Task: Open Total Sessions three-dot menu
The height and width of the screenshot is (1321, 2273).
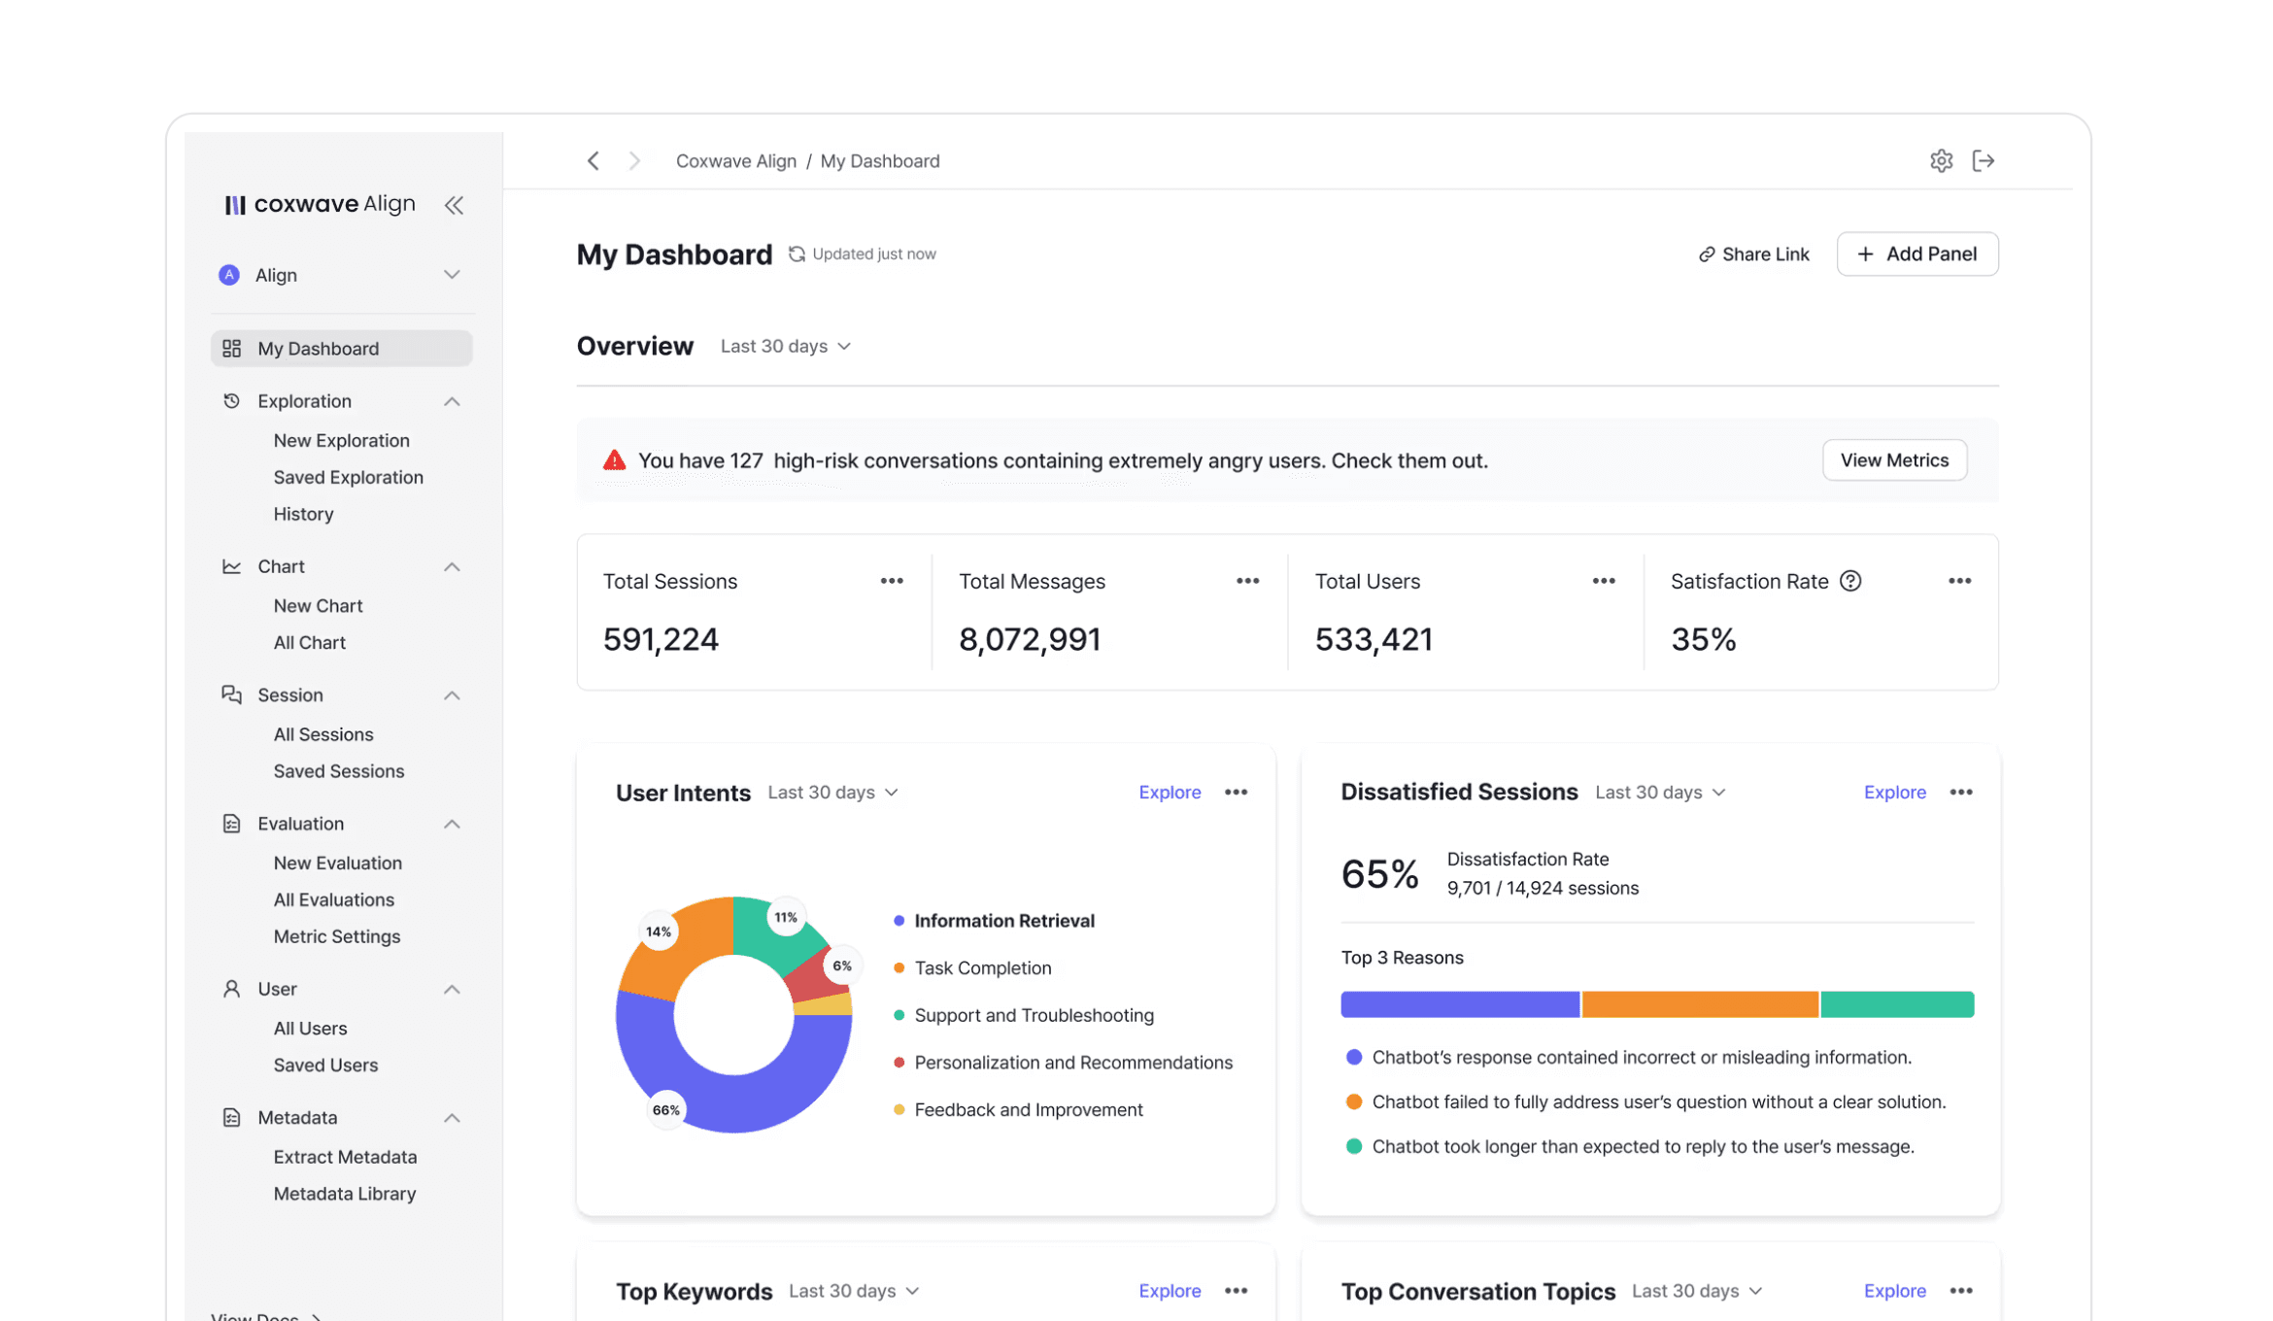Action: tap(891, 581)
